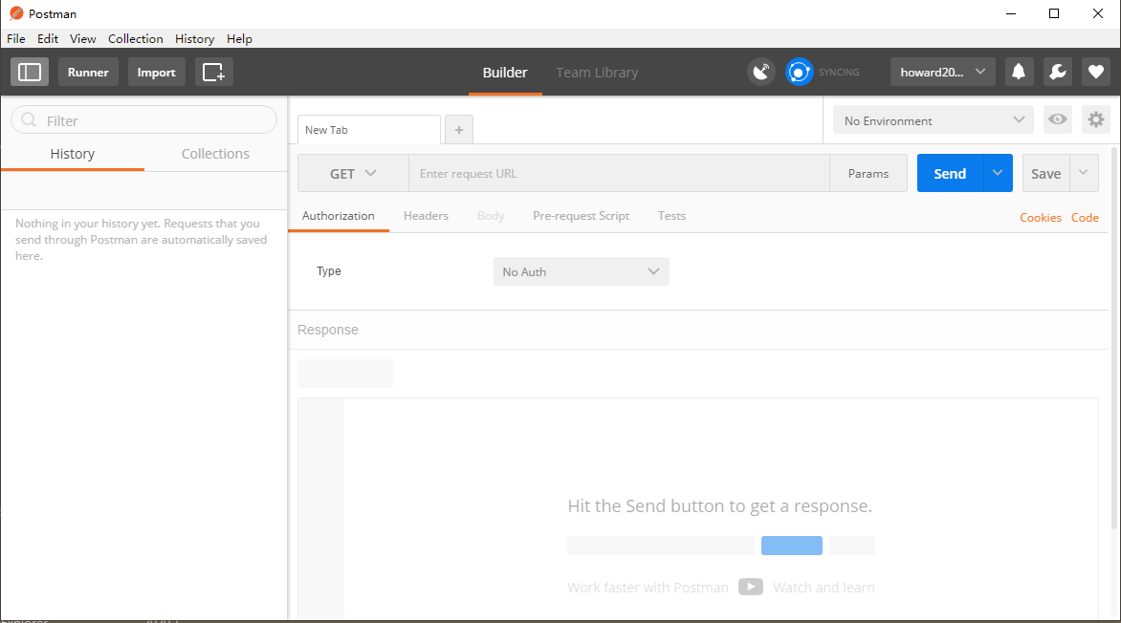Click the Save button

(x=1046, y=173)
